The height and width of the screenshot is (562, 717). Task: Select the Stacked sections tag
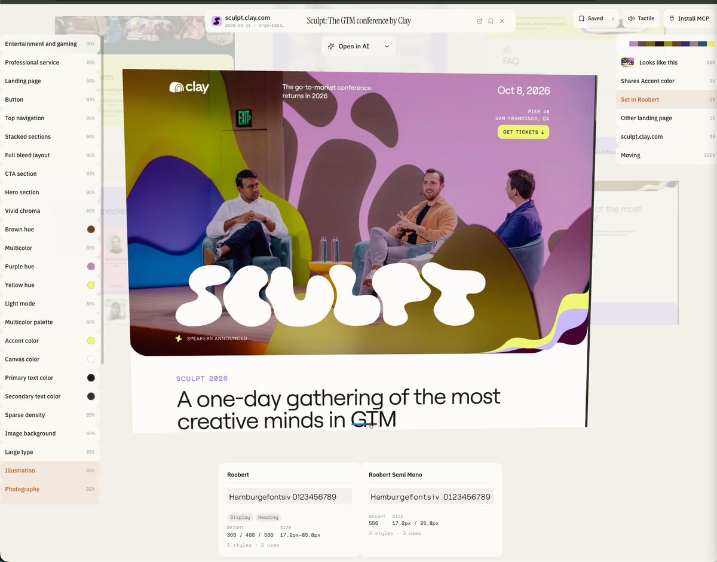pos(50,137)
